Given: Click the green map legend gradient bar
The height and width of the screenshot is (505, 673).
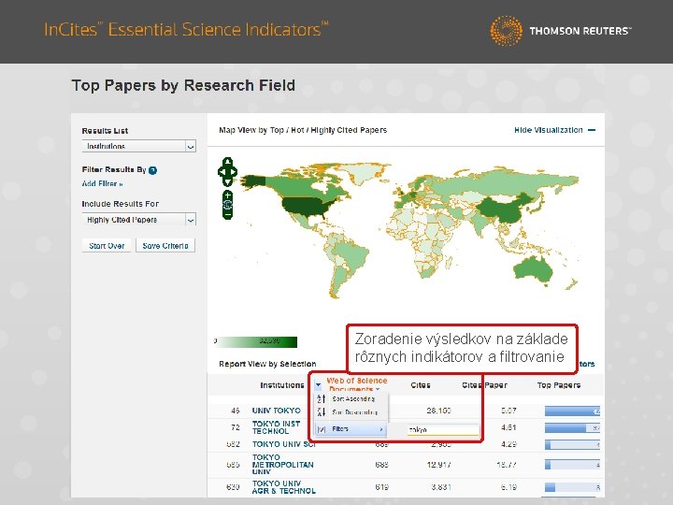Looking at the screenshot, I should click(x=258, y=342).
